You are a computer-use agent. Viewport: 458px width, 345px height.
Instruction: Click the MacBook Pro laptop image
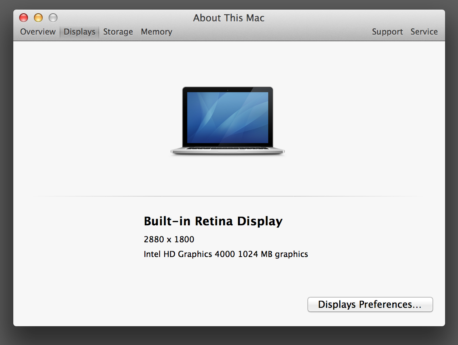click(228, 121)
